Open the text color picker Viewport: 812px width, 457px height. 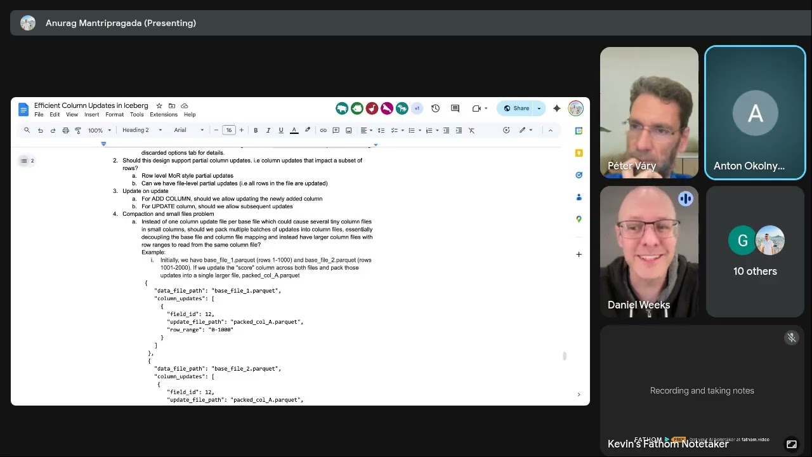point(294,130)
